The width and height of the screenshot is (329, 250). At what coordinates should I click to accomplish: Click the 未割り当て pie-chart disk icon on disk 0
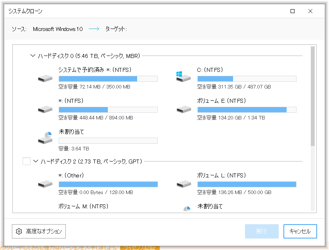[44, 137]
